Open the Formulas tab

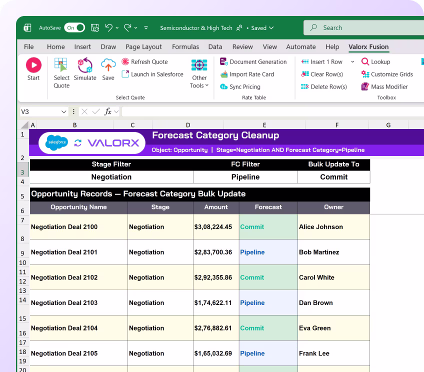tap(185, 47)
